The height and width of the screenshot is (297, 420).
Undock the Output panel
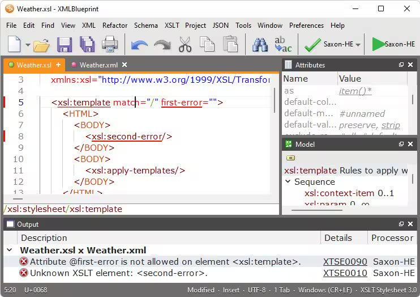pyautogui.click(x=401, y=224)
